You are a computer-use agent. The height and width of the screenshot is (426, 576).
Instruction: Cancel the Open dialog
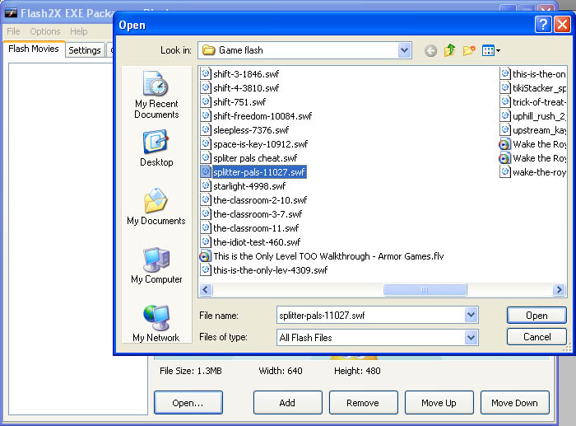(x=537, y=337)
